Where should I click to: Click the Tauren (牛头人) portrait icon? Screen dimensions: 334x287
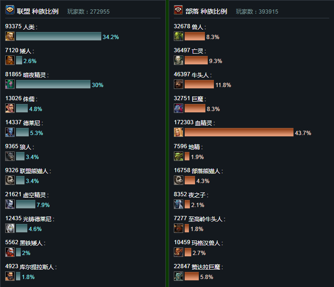[178, 84]
